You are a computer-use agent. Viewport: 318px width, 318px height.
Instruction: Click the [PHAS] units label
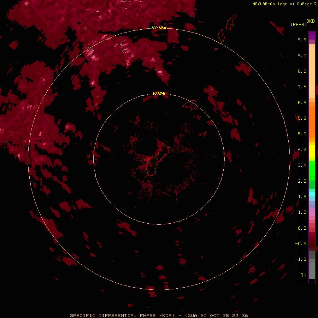[x=299, y=24]
